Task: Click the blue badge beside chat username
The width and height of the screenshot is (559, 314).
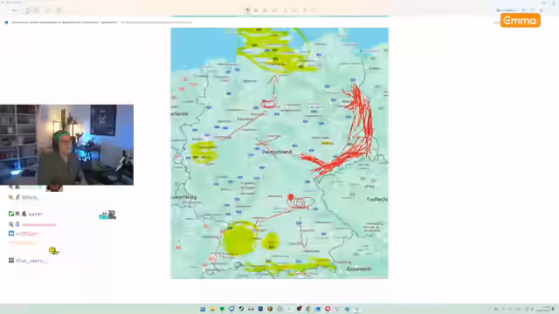Action: click(x=11, y=234)
